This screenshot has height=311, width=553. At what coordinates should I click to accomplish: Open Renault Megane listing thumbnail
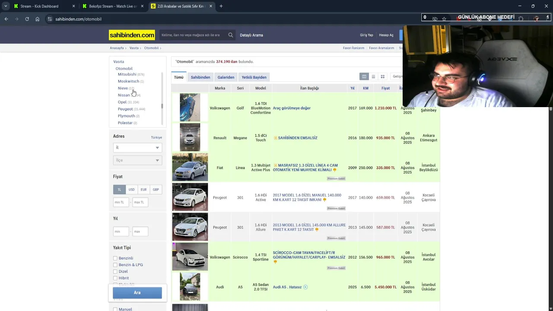click(x=190, y=137)
